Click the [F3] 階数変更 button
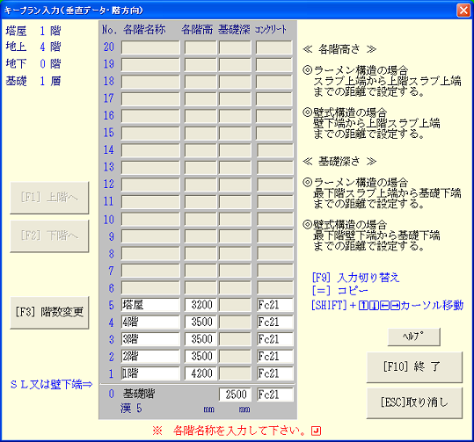 click(x=49, y=313)
